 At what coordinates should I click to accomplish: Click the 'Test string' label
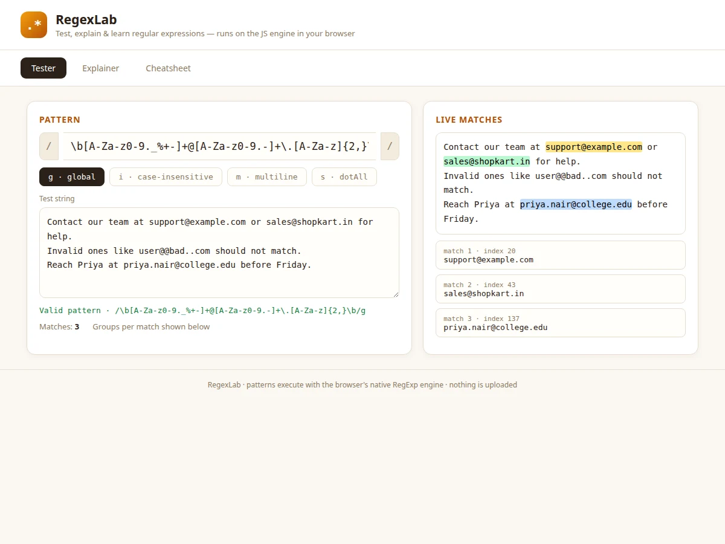(57, 198)
